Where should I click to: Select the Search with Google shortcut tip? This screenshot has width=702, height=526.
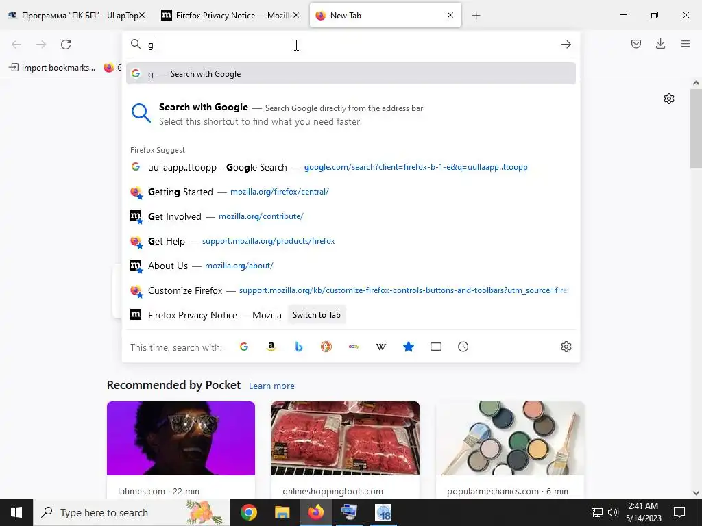coord(350,114)
